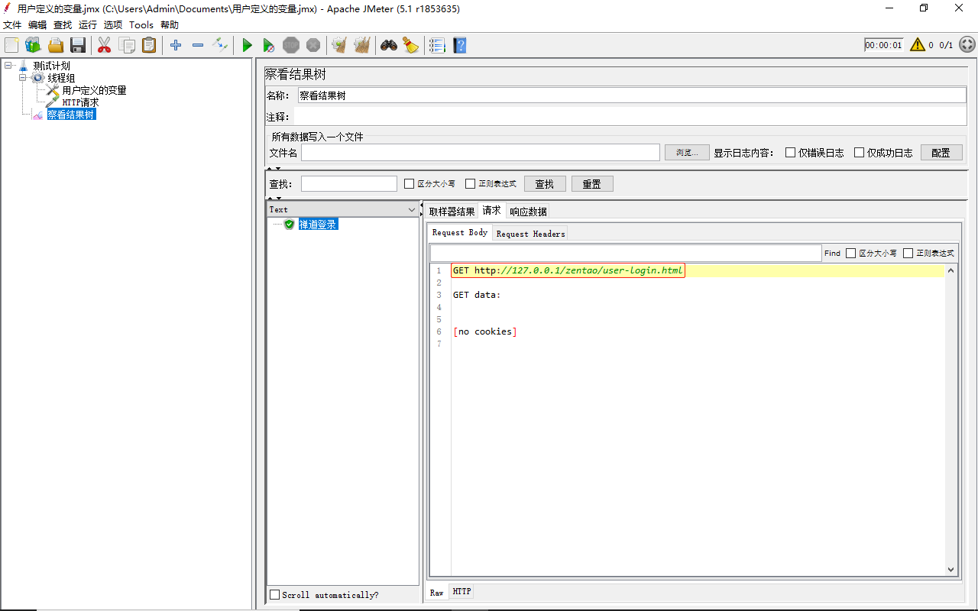Screen dimensions: 978x611
Task: Click the Clear single-broom icon
Action: 339,46
